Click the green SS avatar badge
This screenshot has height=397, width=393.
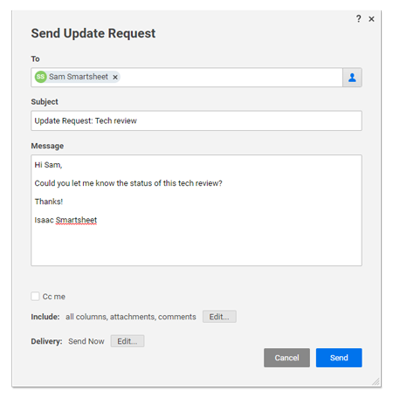pos(41,77)
